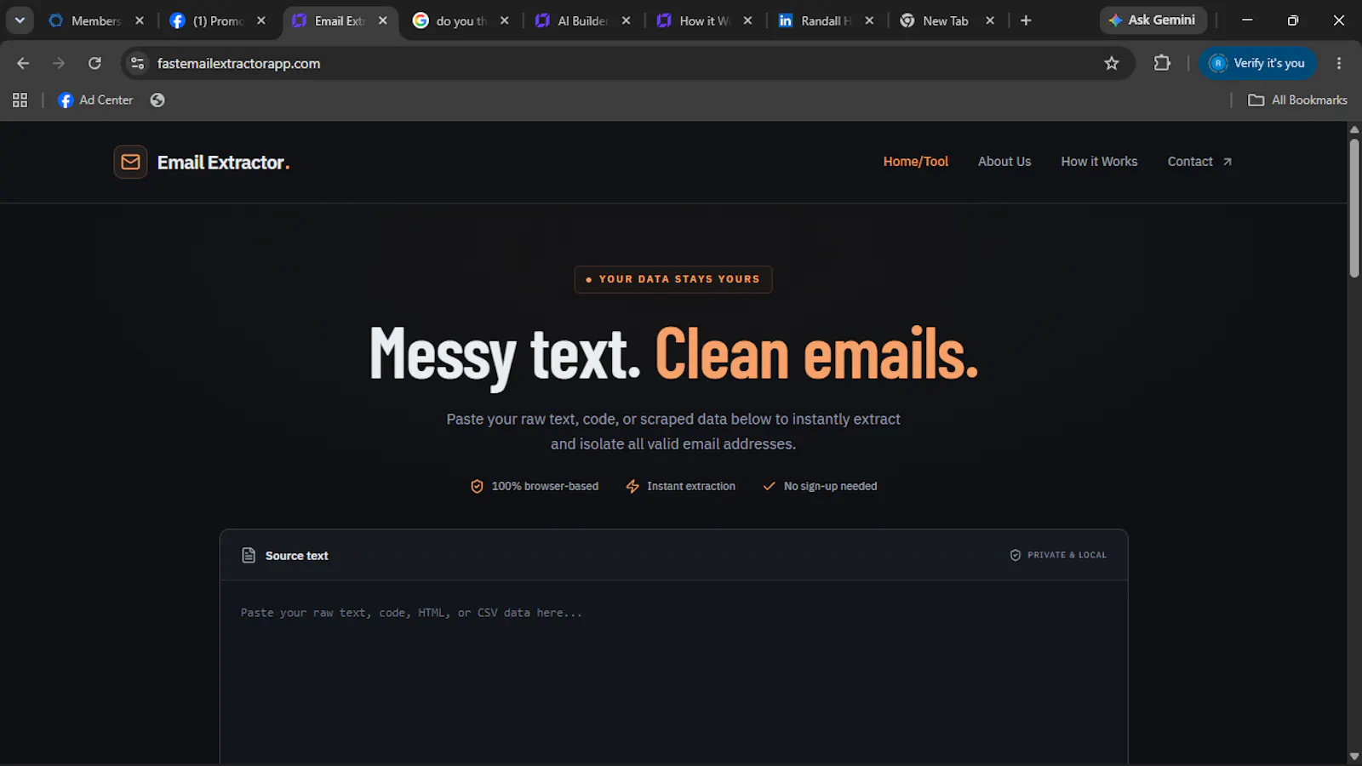1362x766 pixels.
Task: Close the Email Extractor tab
Action: point(383,20)
